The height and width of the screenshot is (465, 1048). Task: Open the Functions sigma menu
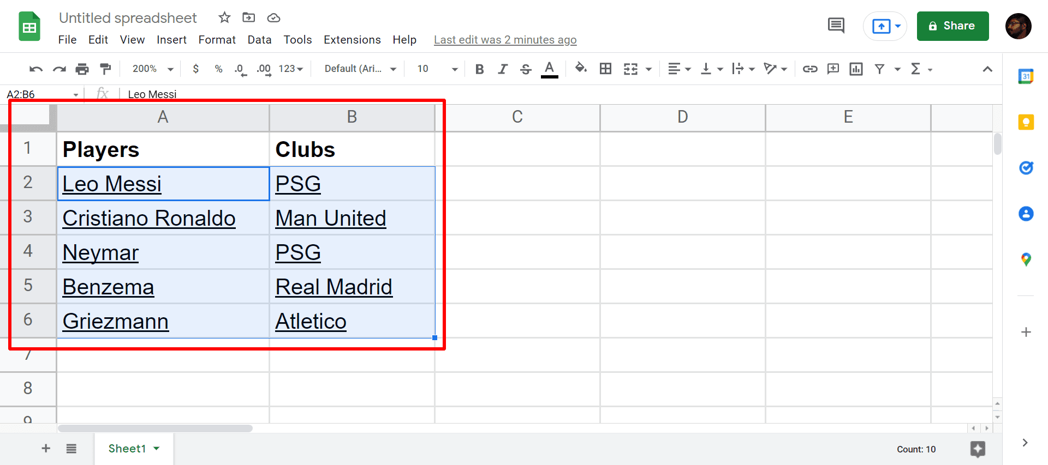click(921, 69)
